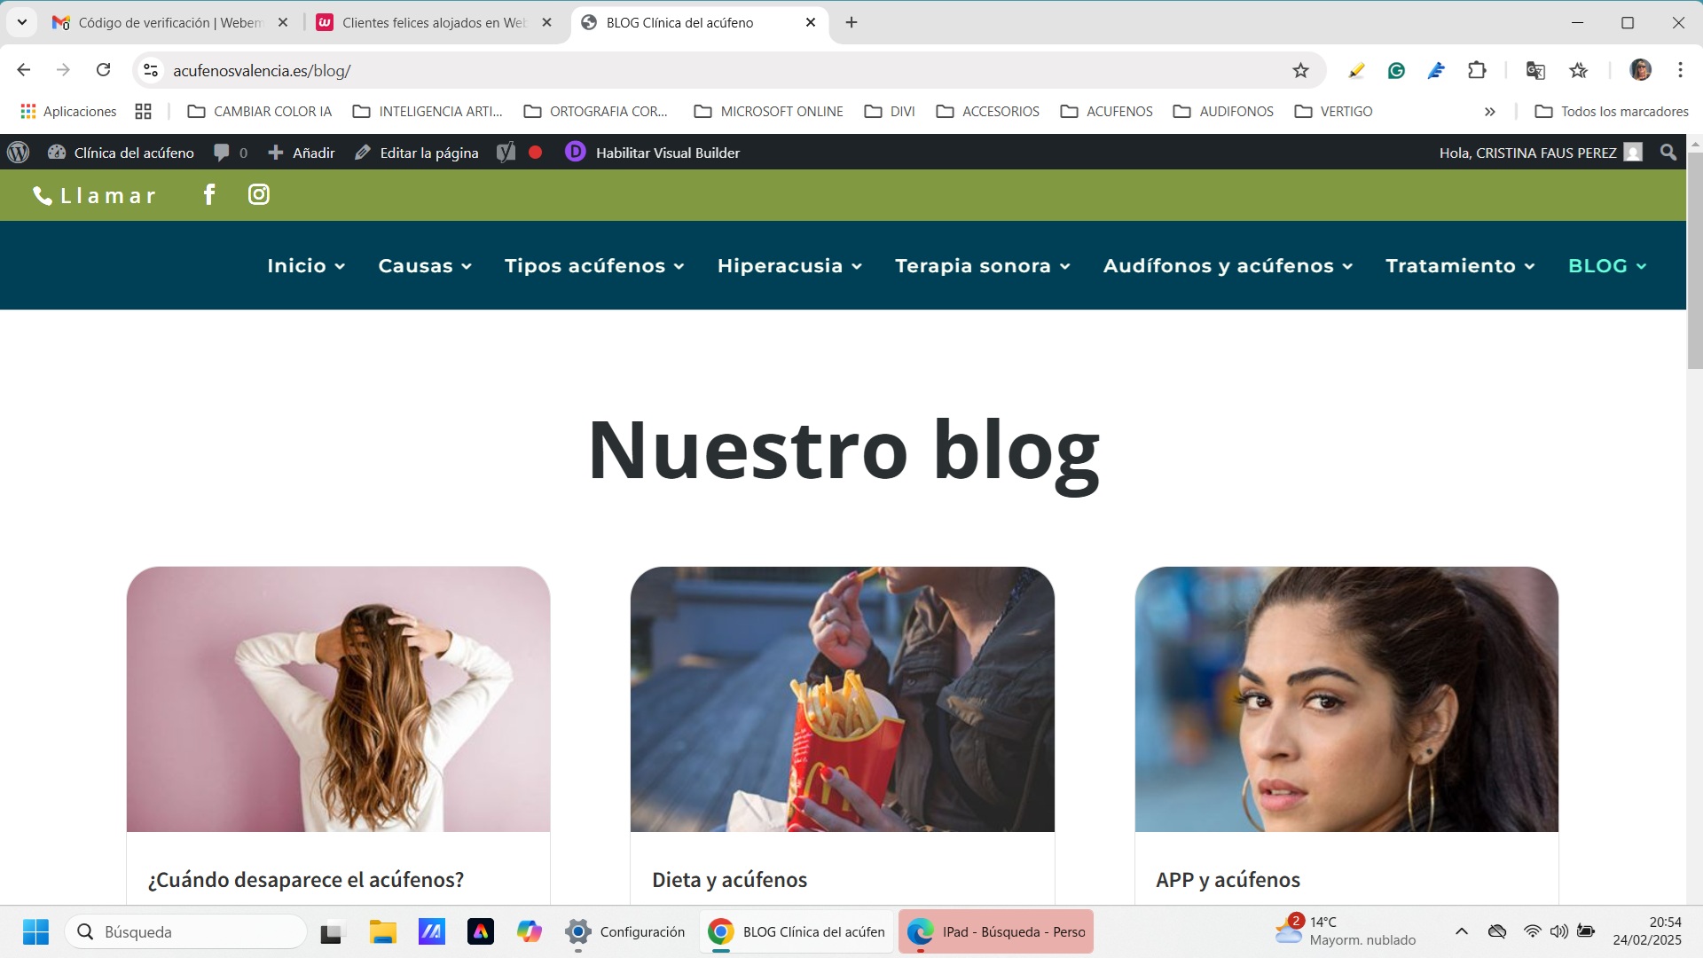
Task: Open the ORTOGRAFIA COR... bookmark folder
Action: coord(596,111)
